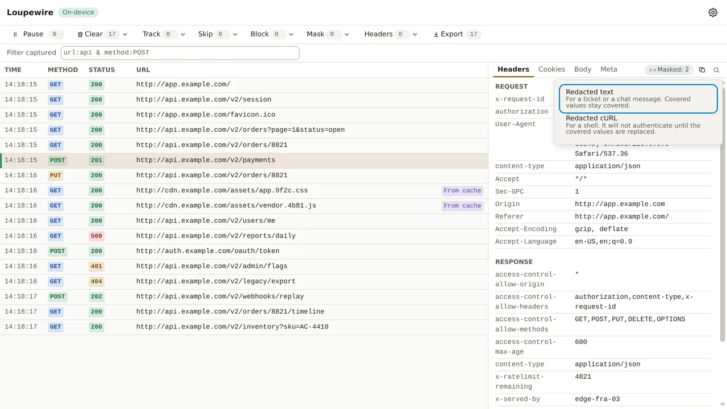Open the Track rules dropdown
The height and width of the screenshot is (409, 727).
182,34
